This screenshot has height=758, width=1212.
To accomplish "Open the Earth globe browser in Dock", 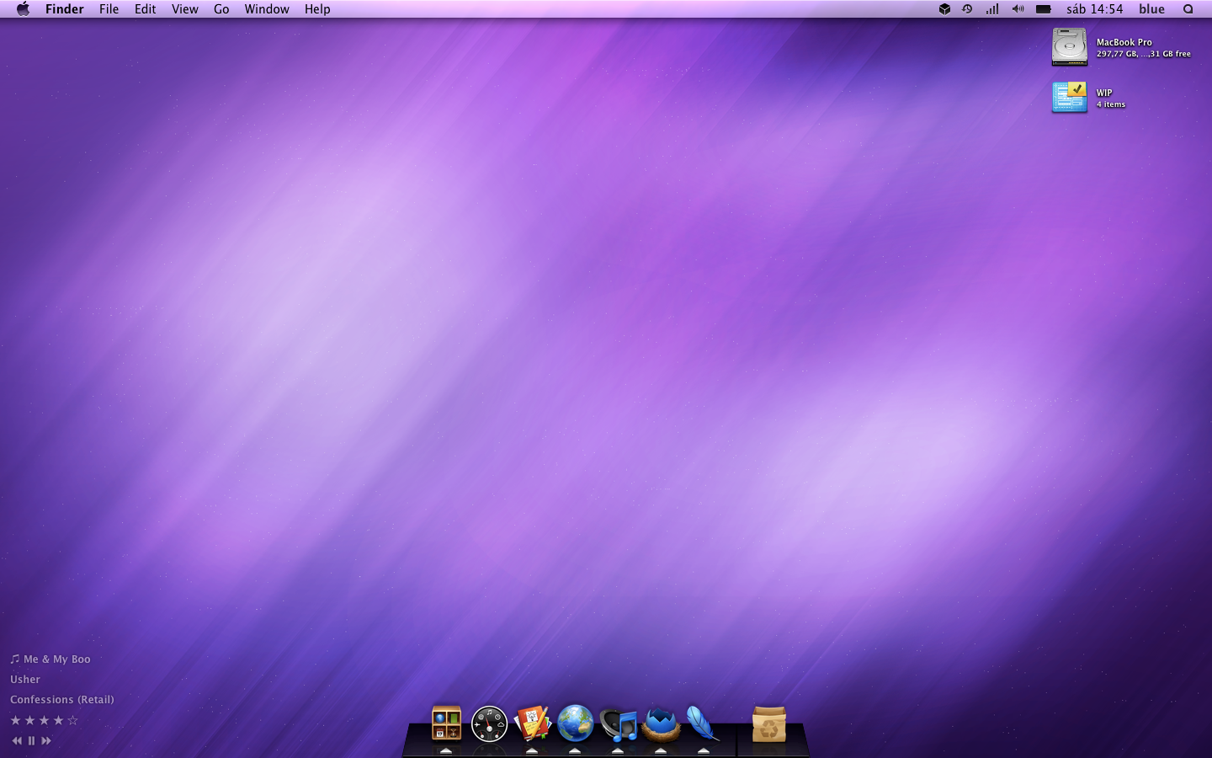I will click(575, 723).
